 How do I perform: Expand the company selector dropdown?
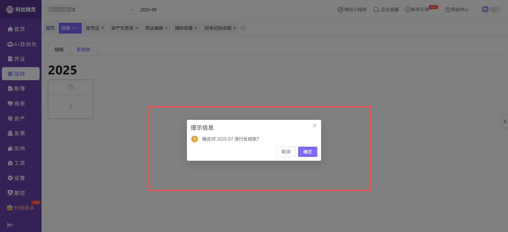click(x=131, y=10)
